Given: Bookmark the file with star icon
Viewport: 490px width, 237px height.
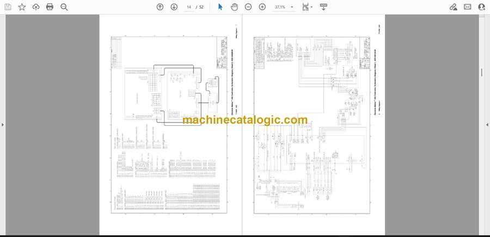Looking at the screenshot, I should [22, 7].
